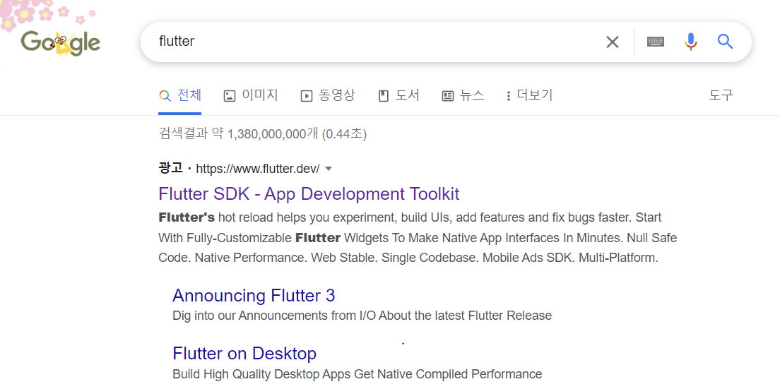Viewport: 780px width, 389px height.
Task: Open the 'Flutter SDK - App Development Toolkit' link
Action: point(309,193)
